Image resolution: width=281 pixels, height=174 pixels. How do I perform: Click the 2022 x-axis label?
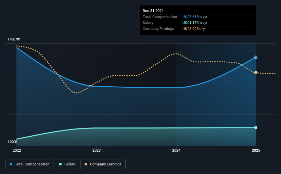pos(17,150)
